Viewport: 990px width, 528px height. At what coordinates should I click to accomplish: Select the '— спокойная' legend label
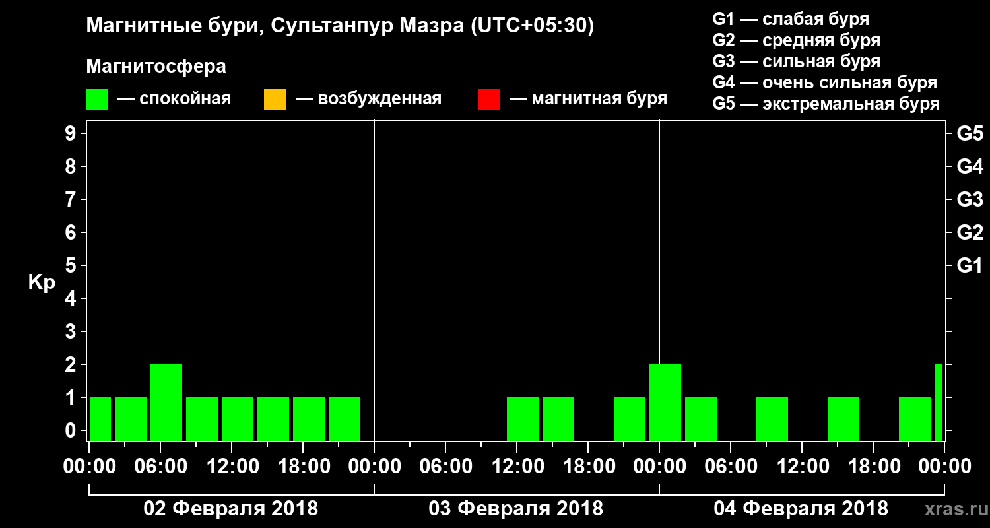[x=174, y=99]
